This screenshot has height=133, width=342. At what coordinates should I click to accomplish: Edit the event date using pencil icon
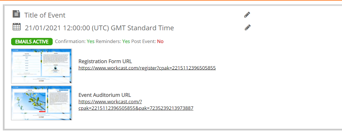[248, 27]
